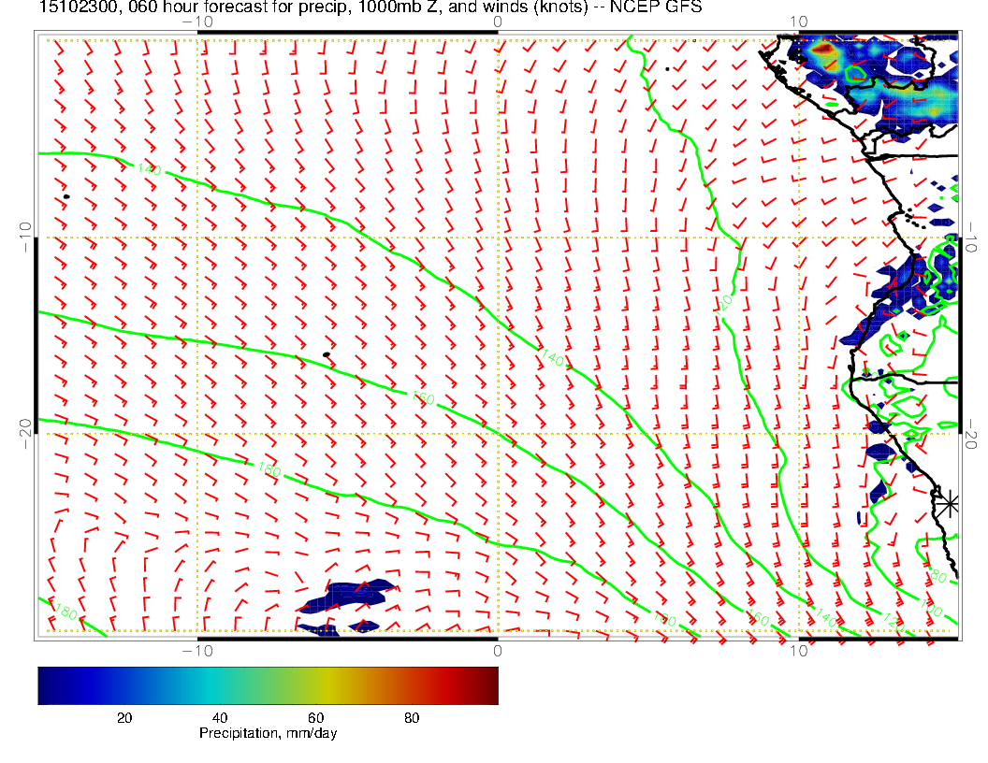Click the asterisk marker on the coastline
988x763 pixels.
(949, 503)
